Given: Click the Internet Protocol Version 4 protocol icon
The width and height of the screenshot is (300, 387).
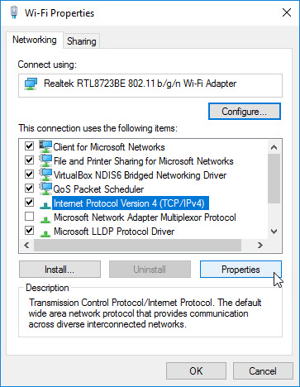Looking at the screenshot, I should point(45,205).
